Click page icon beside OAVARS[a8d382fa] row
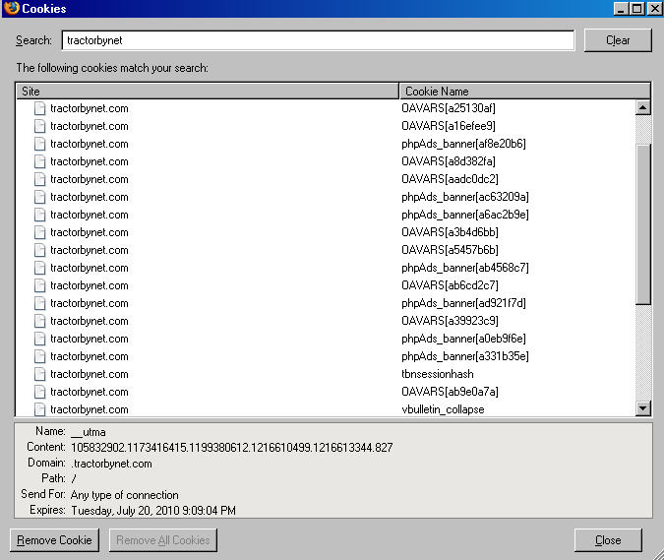 [39, 161]
